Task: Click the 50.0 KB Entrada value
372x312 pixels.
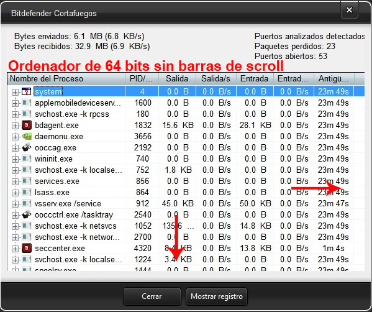Action: pos(255,203)
